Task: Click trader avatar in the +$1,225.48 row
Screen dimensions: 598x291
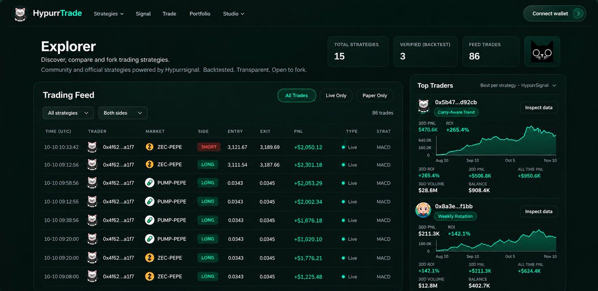Action: pyautogui.click(x=92, y=277)
